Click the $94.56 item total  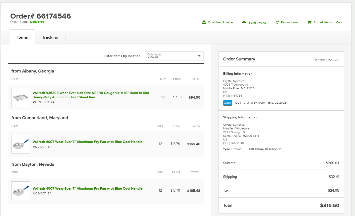194,97
